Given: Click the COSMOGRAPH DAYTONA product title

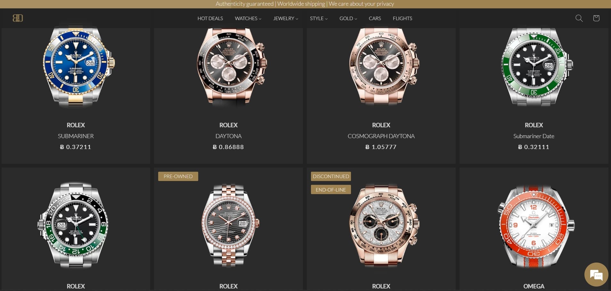Looking at the screenshot, I should [381, 136].
